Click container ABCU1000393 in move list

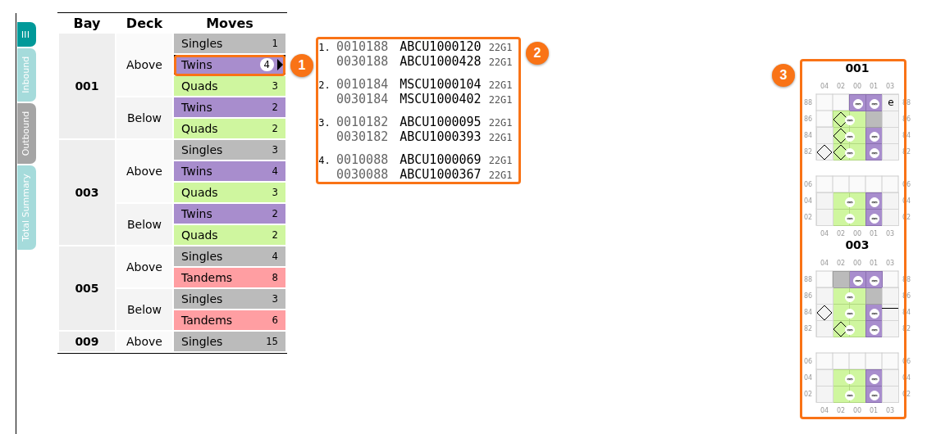[441, 137]
